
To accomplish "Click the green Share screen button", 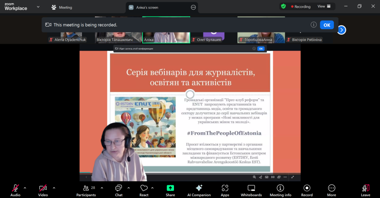I will point(170,190).
